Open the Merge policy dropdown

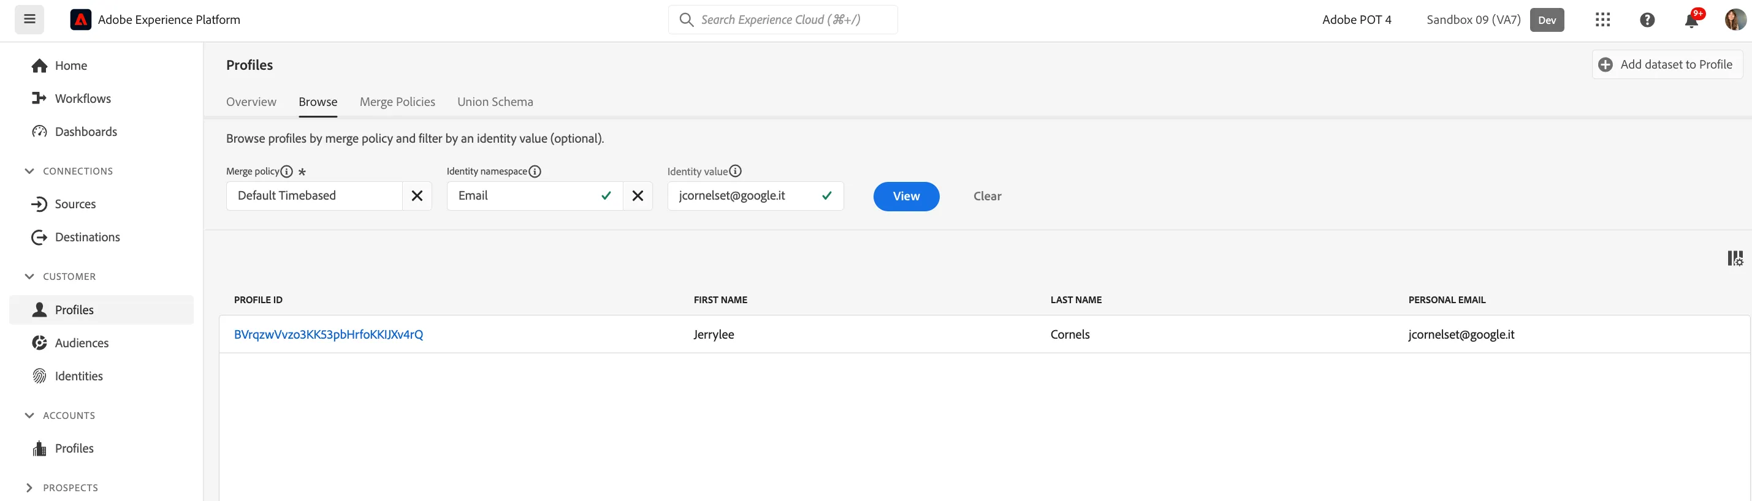314,196
